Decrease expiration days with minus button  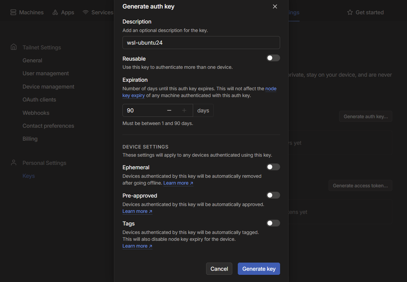click(169, 110)
